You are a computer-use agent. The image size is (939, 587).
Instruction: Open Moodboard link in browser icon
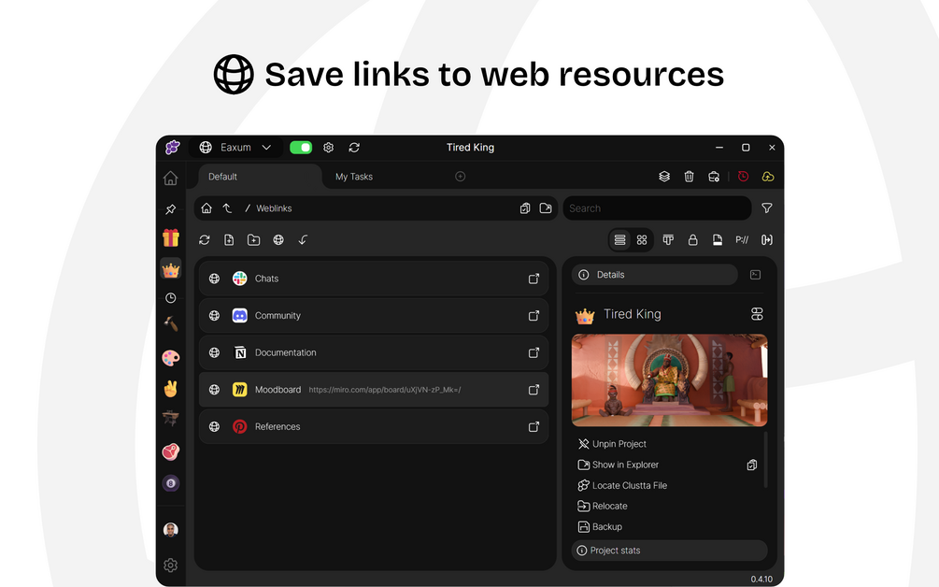pyautogui.click(x=534, y=390)
